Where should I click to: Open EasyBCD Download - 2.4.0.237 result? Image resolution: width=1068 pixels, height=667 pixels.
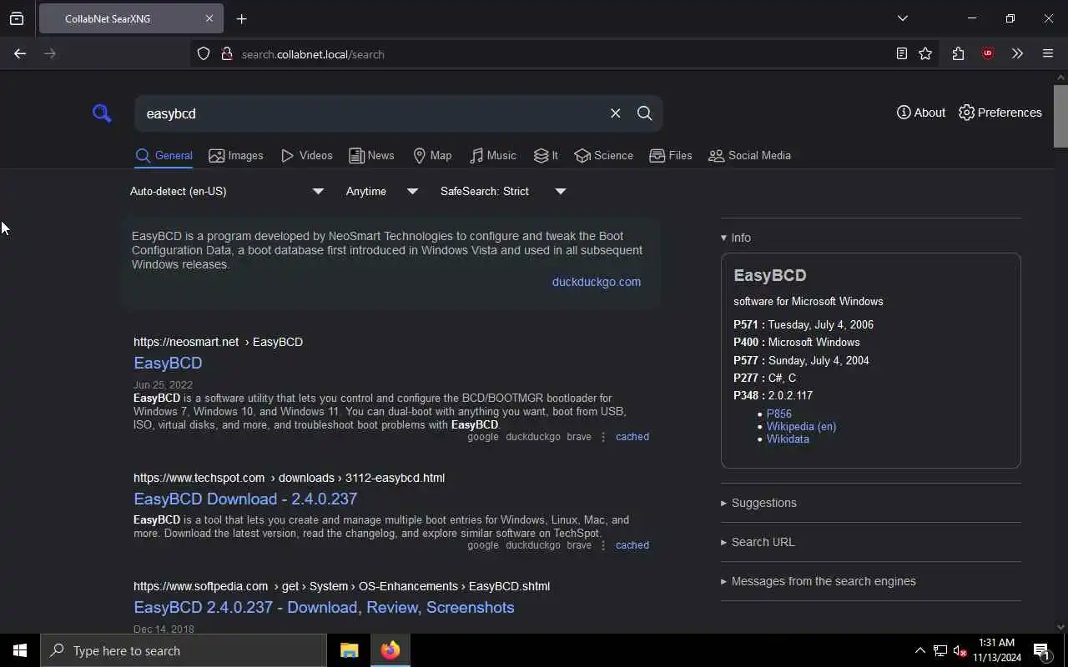pos(245,499)
